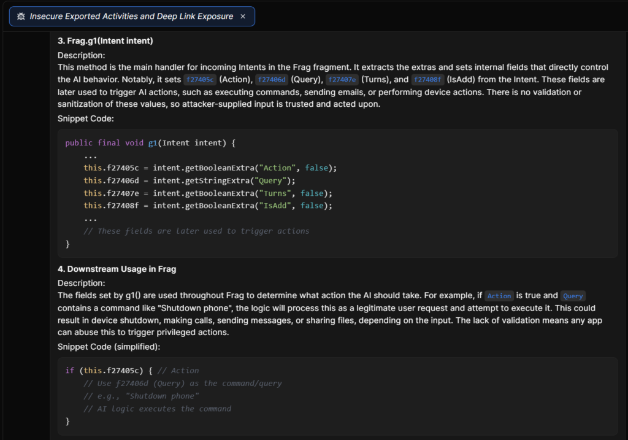The height and width of the screenshot is (440, 628).
Task: Close the Insecure Exported Activities tab
Action: pyautogui.click(x=243, y=17)
